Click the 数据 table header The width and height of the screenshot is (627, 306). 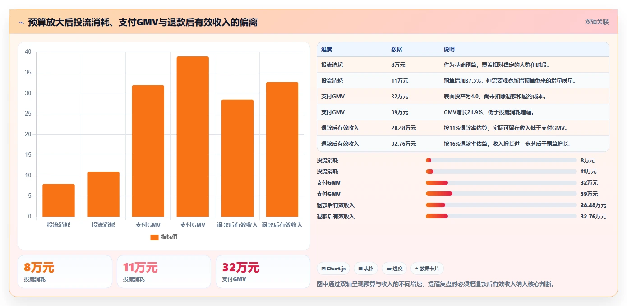coord(397,50)
